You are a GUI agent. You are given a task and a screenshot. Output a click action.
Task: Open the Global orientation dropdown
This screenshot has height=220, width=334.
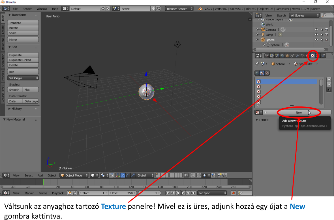pos(145,176)
